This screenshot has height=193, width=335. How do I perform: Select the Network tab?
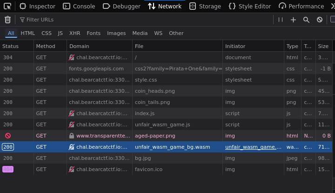coord(165,7)
